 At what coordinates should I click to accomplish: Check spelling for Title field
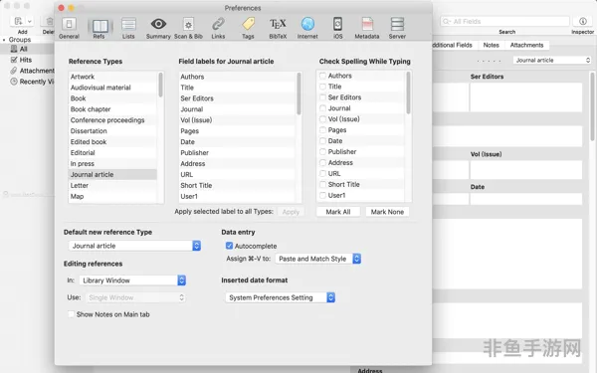click(x=322, y=87)
